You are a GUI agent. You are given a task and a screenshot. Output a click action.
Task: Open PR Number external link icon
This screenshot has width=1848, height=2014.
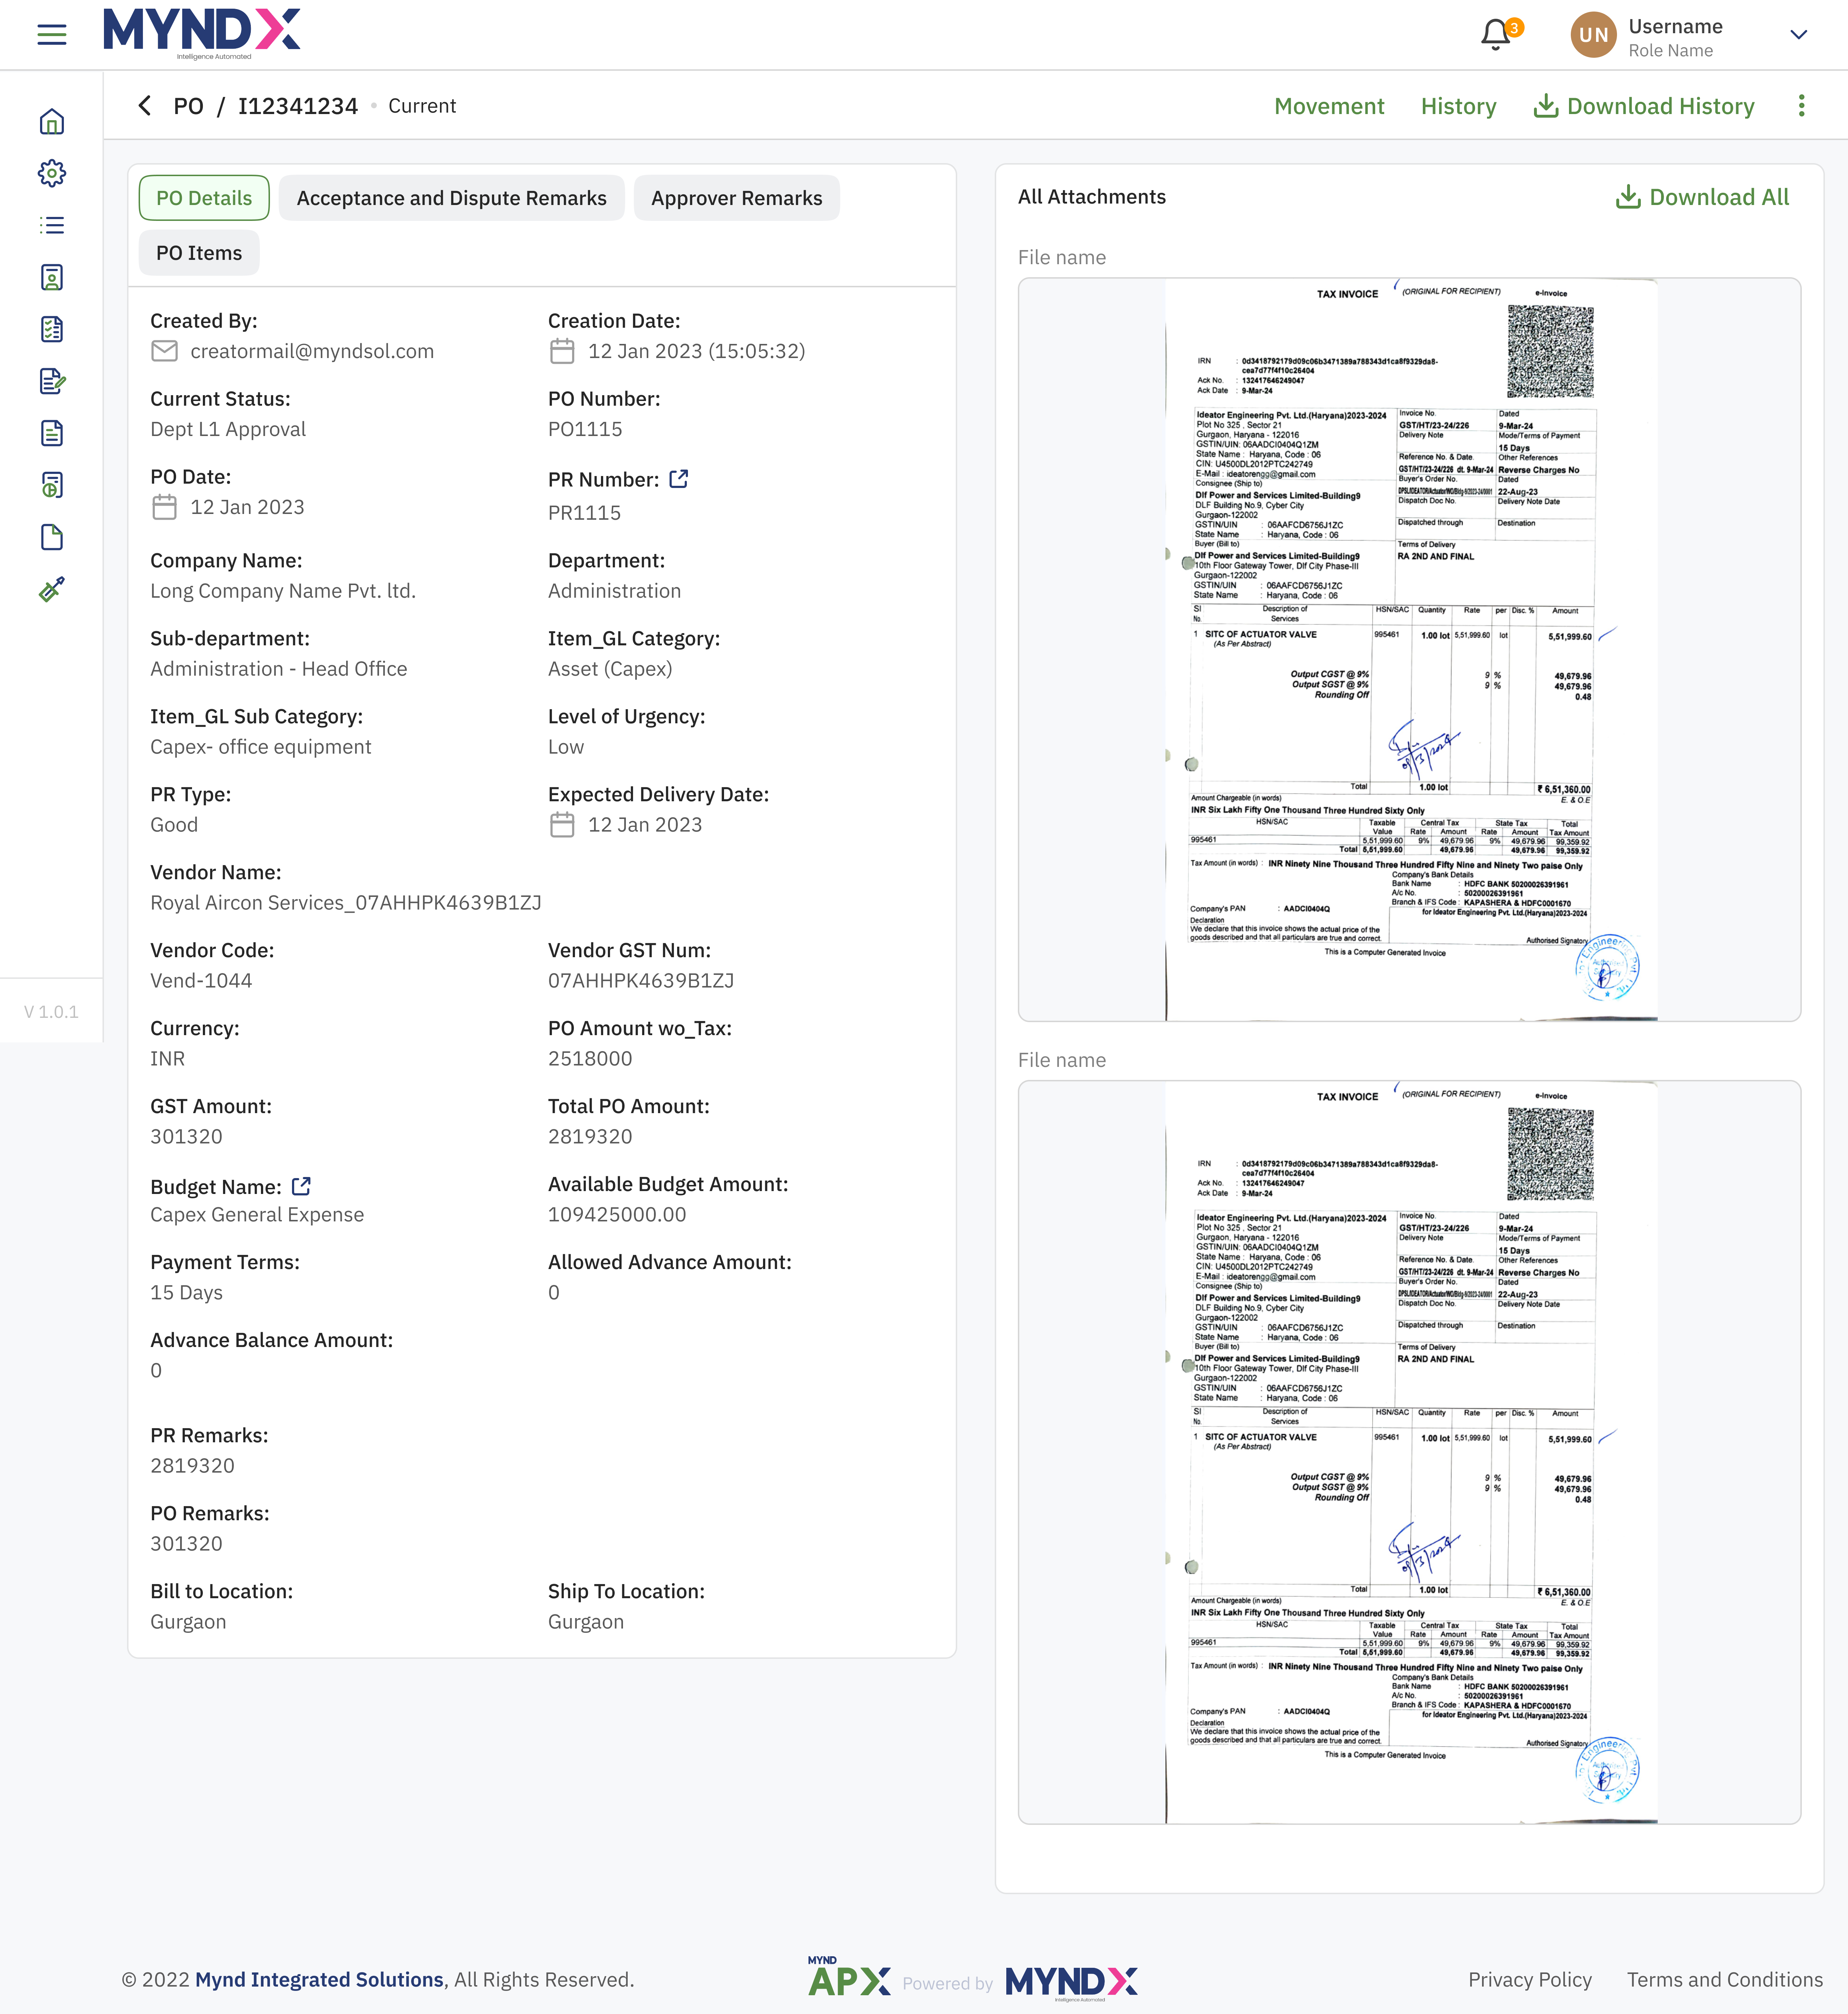click(x=679, y=479)
